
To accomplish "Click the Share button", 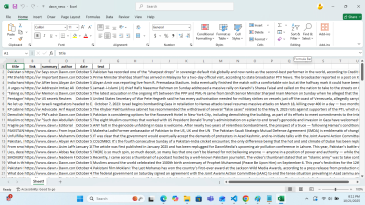I will pos(351,16).
